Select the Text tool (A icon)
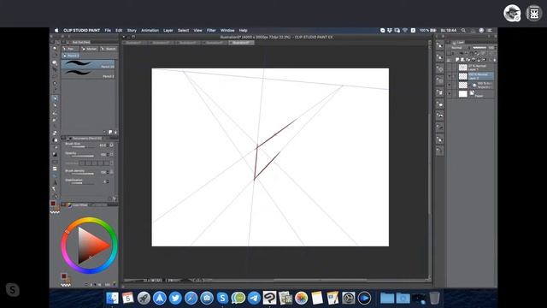 pos(55,182)
